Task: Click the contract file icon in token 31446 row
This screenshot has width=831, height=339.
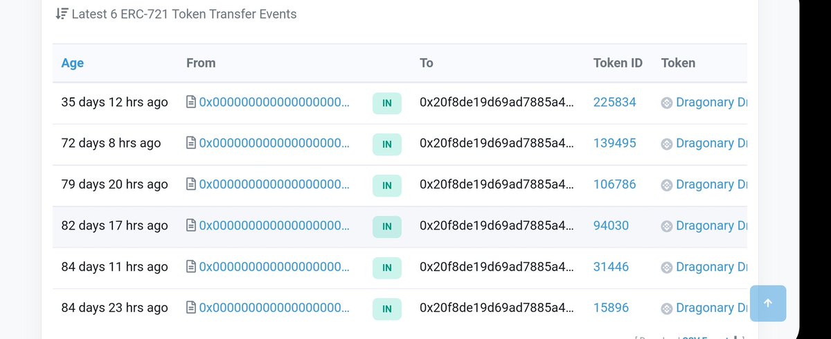Action: 191,267
